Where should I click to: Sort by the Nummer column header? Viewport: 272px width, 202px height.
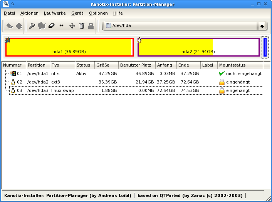tap(14, 65)
